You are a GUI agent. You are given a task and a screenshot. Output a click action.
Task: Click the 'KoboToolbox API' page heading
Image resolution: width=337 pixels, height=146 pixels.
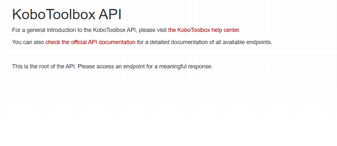point(67,15)
